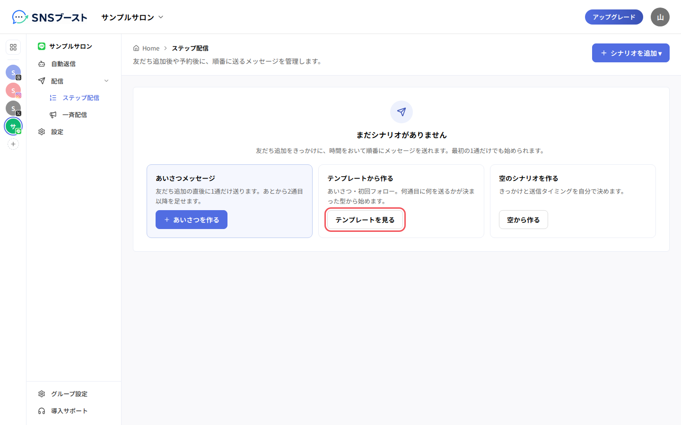
Task: Click the page description starting 友だち追加後や予約後に
Action: (x=228, y=61)
